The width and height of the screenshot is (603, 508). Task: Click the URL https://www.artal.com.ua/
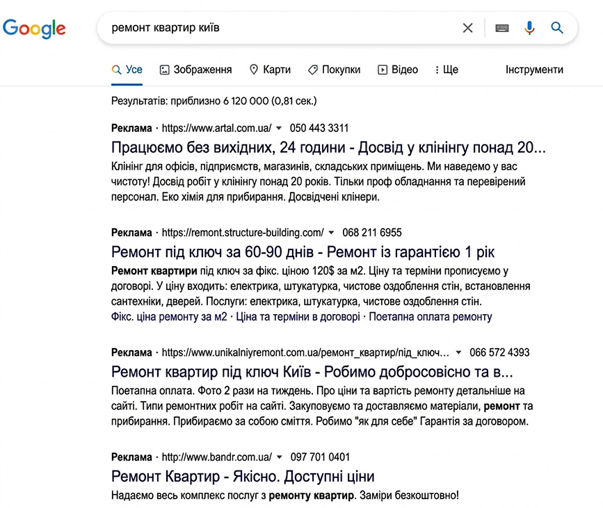[x=216, y=128]
